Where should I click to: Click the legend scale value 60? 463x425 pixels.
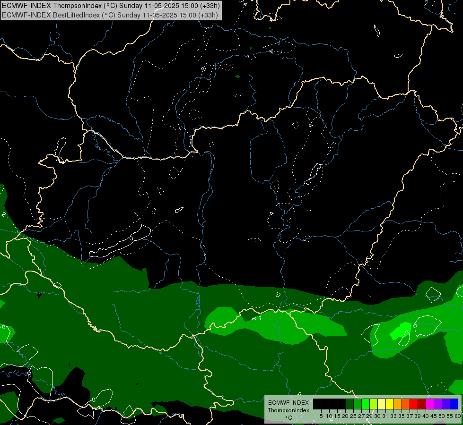tap(458, 416)
